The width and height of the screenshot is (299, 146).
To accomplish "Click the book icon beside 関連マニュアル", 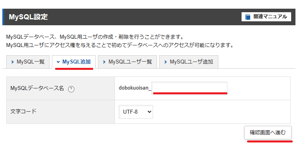I will (248, 17).
